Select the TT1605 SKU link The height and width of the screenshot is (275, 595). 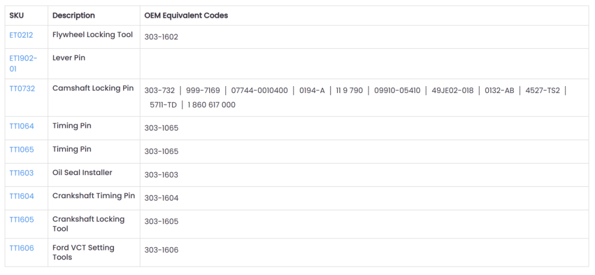[x=21, y=219]
